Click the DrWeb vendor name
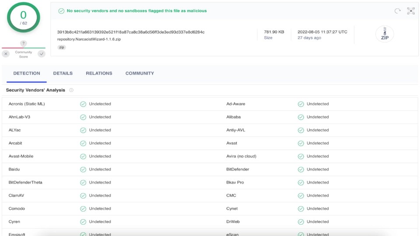The height and width of the screenshot is (236, 420). (233, 222)
